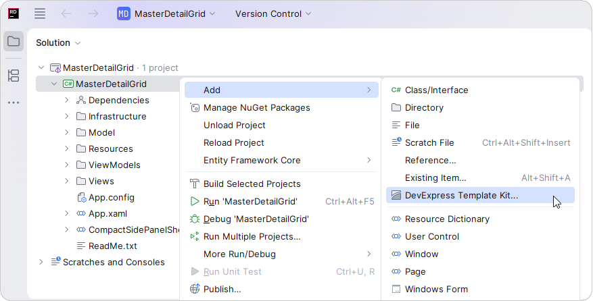
Task: Expand Scratches and Consoles
Action: pos(41,262)
